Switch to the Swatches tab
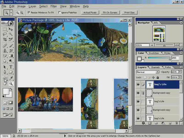 (154, 53)
